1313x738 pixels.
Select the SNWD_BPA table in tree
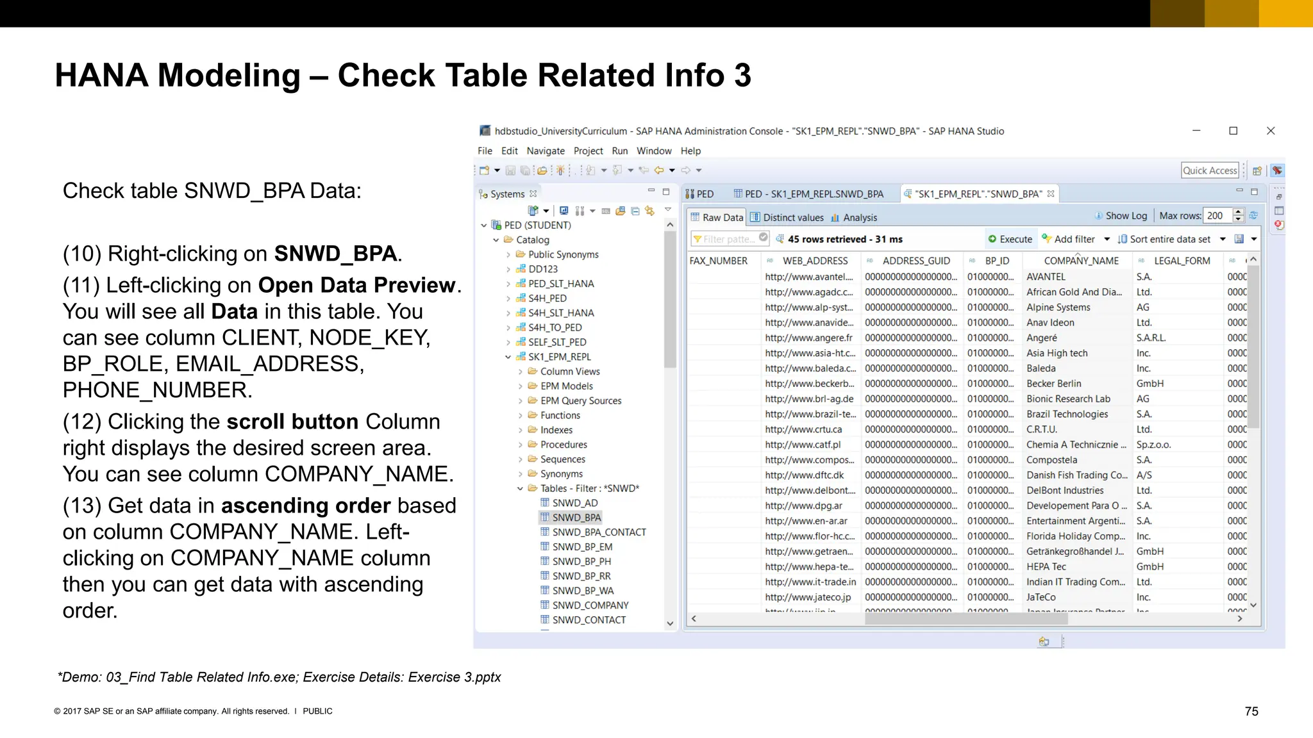pos(576,518)
